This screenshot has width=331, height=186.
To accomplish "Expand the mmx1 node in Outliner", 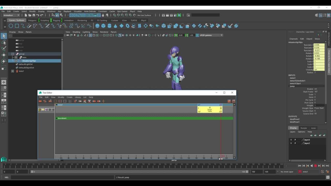I will (13, 71).
